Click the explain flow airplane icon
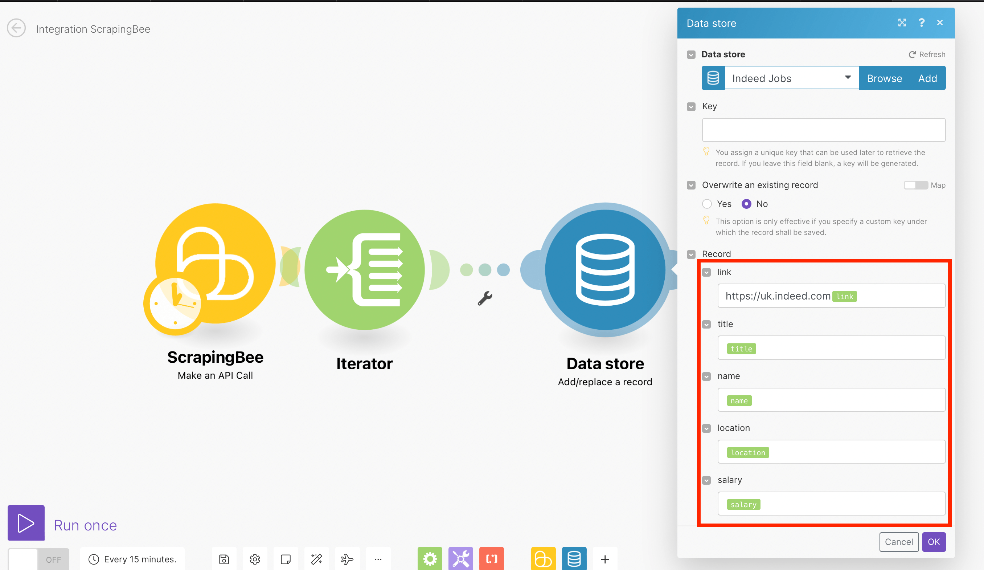Viewport: 984px width, 570px height. tap(347, 559)
